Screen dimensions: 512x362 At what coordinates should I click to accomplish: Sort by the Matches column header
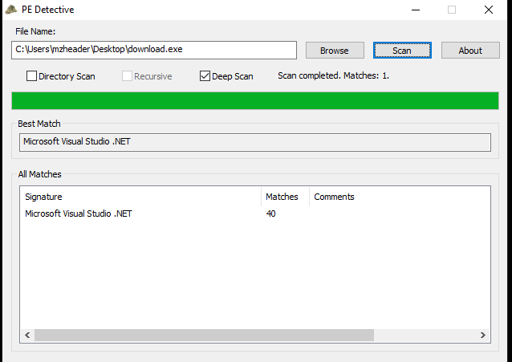[285, 197]
